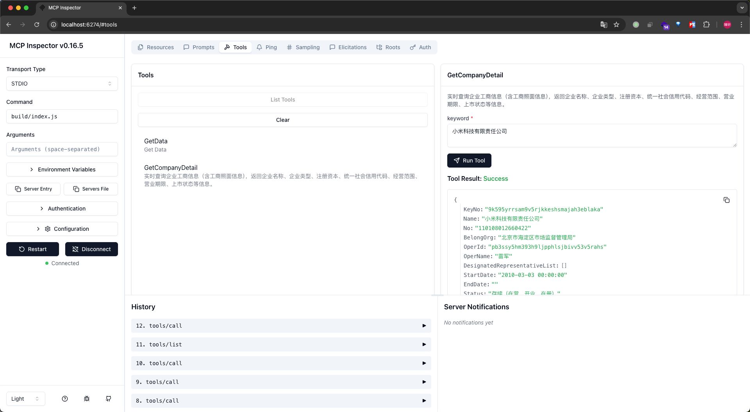Open the Elicitations panel
The image size is (750, 412).
tap(348, 47)
